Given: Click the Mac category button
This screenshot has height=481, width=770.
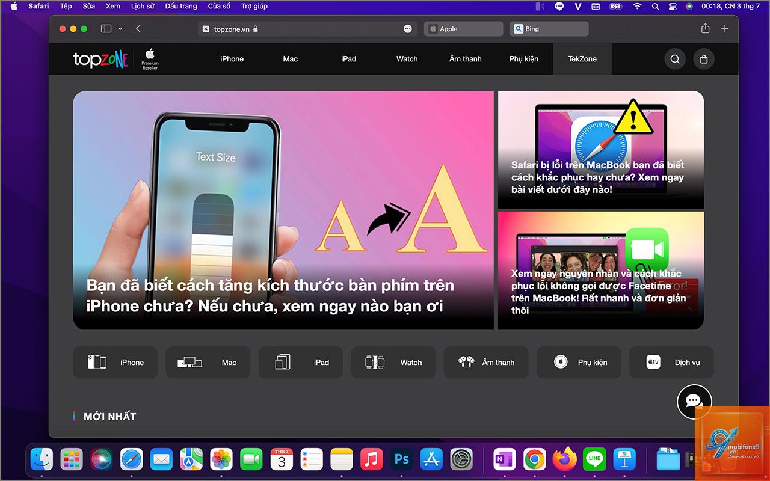Looking at the screenshot, I should tap(208, 363).
